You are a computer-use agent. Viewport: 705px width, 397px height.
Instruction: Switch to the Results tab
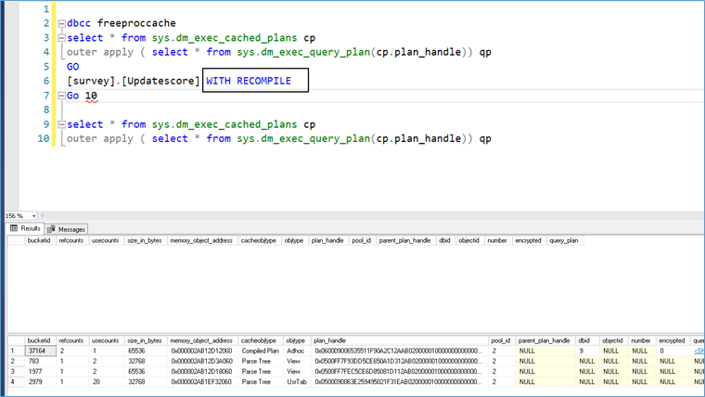[x=26, y=228]
